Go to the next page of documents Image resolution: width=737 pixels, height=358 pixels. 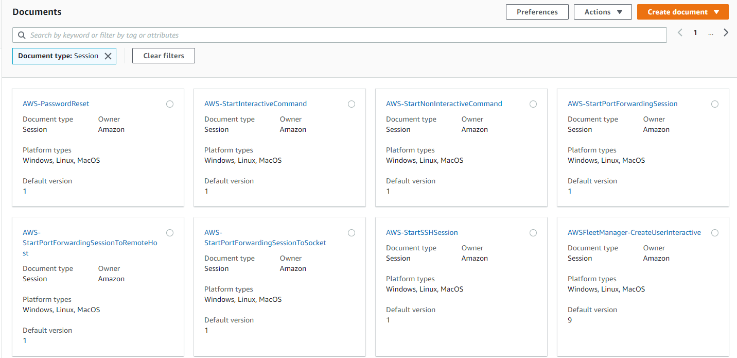tap(726, 33)
